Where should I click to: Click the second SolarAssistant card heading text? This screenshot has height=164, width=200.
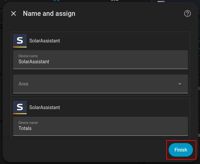45,107
